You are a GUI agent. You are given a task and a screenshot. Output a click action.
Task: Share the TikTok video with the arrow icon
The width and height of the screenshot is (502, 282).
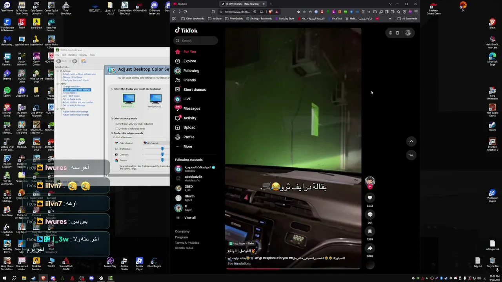pos(370,248)
